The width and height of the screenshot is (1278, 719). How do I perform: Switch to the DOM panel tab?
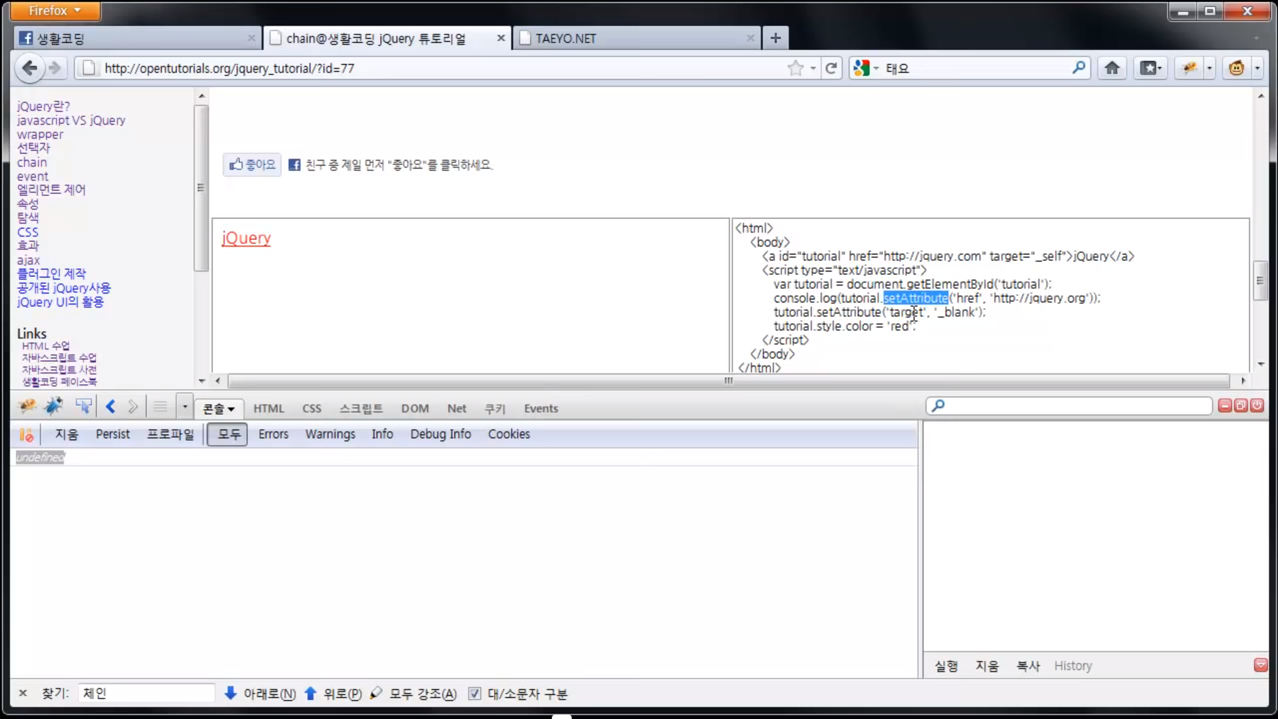coord(415,408)
